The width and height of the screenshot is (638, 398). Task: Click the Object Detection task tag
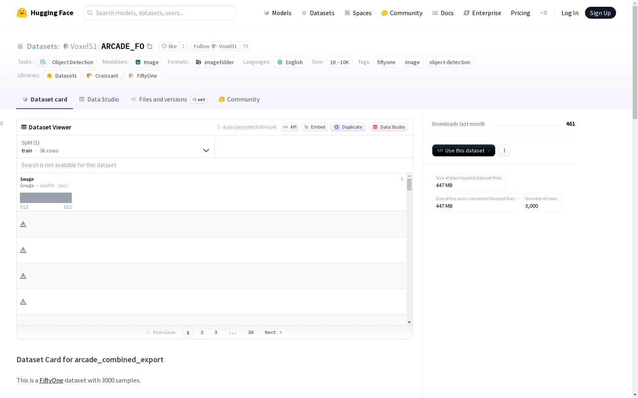pos(66,62)
